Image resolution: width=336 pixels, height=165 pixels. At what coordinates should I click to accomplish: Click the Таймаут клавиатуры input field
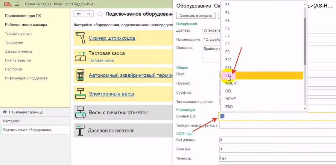point(277,125)
